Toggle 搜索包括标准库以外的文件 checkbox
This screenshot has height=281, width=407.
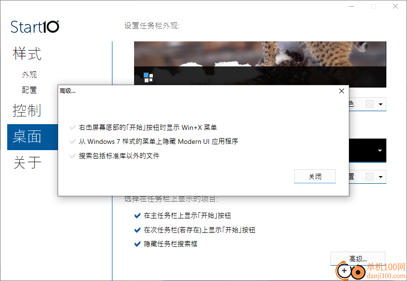click(73, 156)
